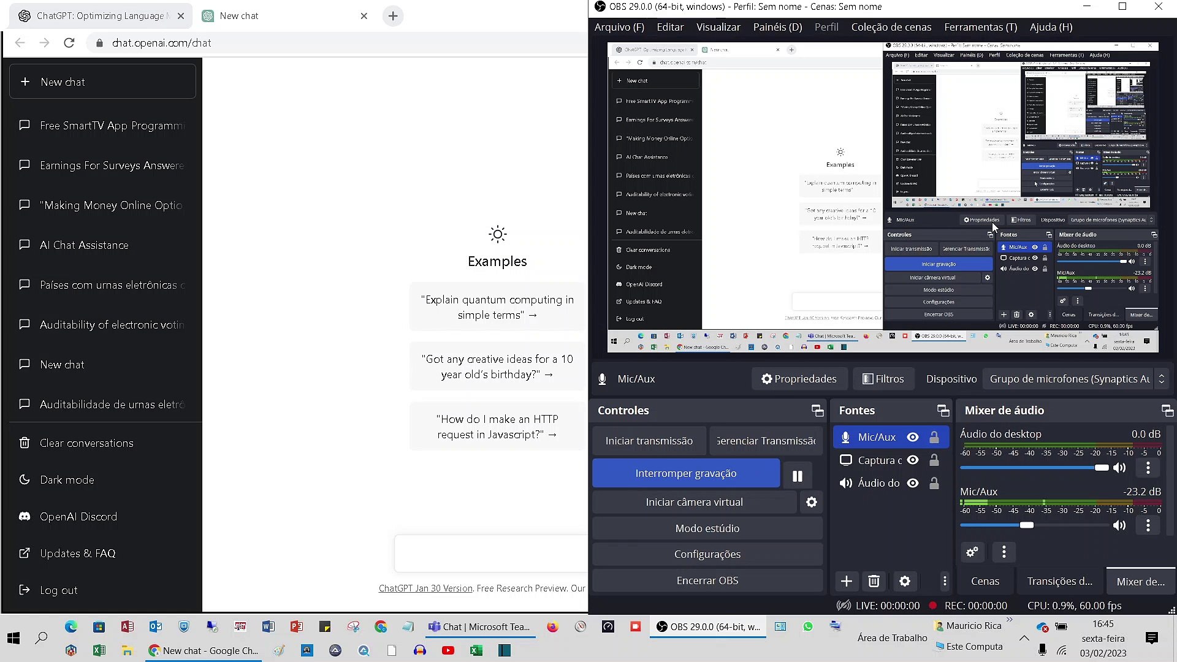Adjust the Mic/Aux volume slider
The height and width of the screenshot is (662, 1177).
pos(1027,525)
